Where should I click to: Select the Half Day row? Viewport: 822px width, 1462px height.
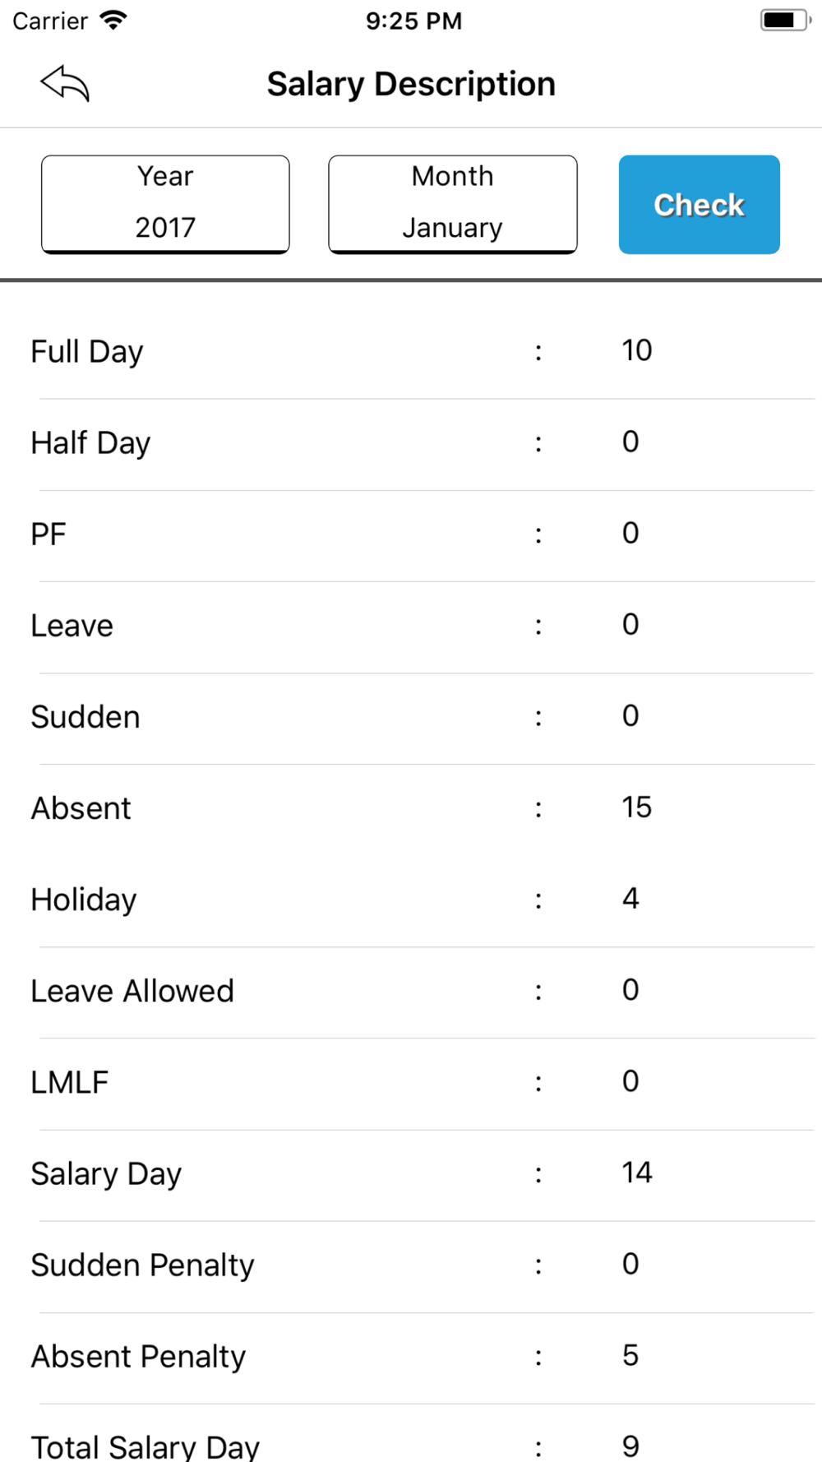click(411, 443)
